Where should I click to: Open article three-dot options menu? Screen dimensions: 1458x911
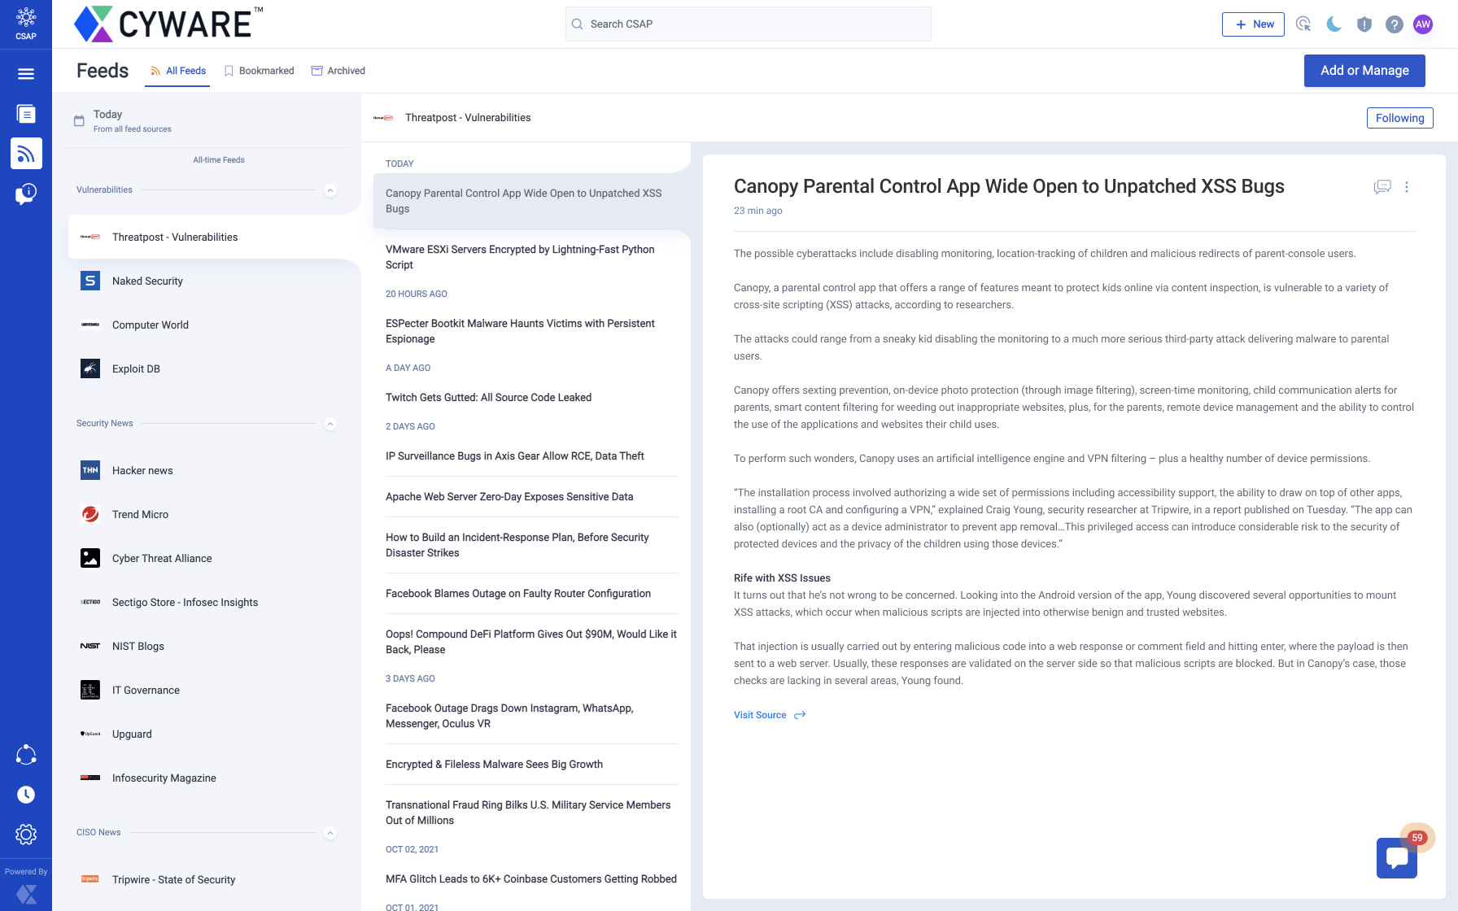(x=1407, y=187)
